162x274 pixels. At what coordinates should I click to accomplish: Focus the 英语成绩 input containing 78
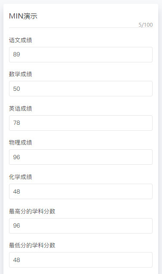coord(81,123)
